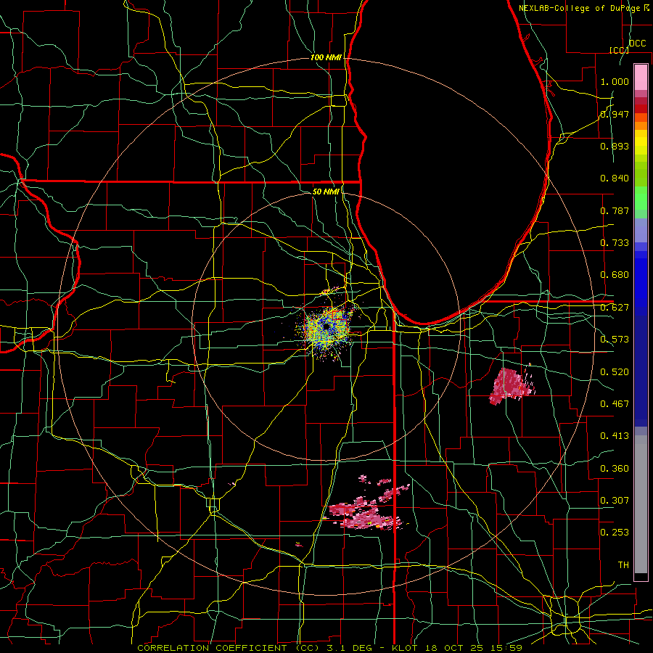Click the NEXLAB-College of DuPage label
This screenshot has width=653, height=653.
pyautogui.click(x=579, y=8)
